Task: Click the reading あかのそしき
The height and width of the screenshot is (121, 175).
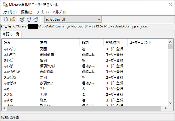Action: (12, 72)
